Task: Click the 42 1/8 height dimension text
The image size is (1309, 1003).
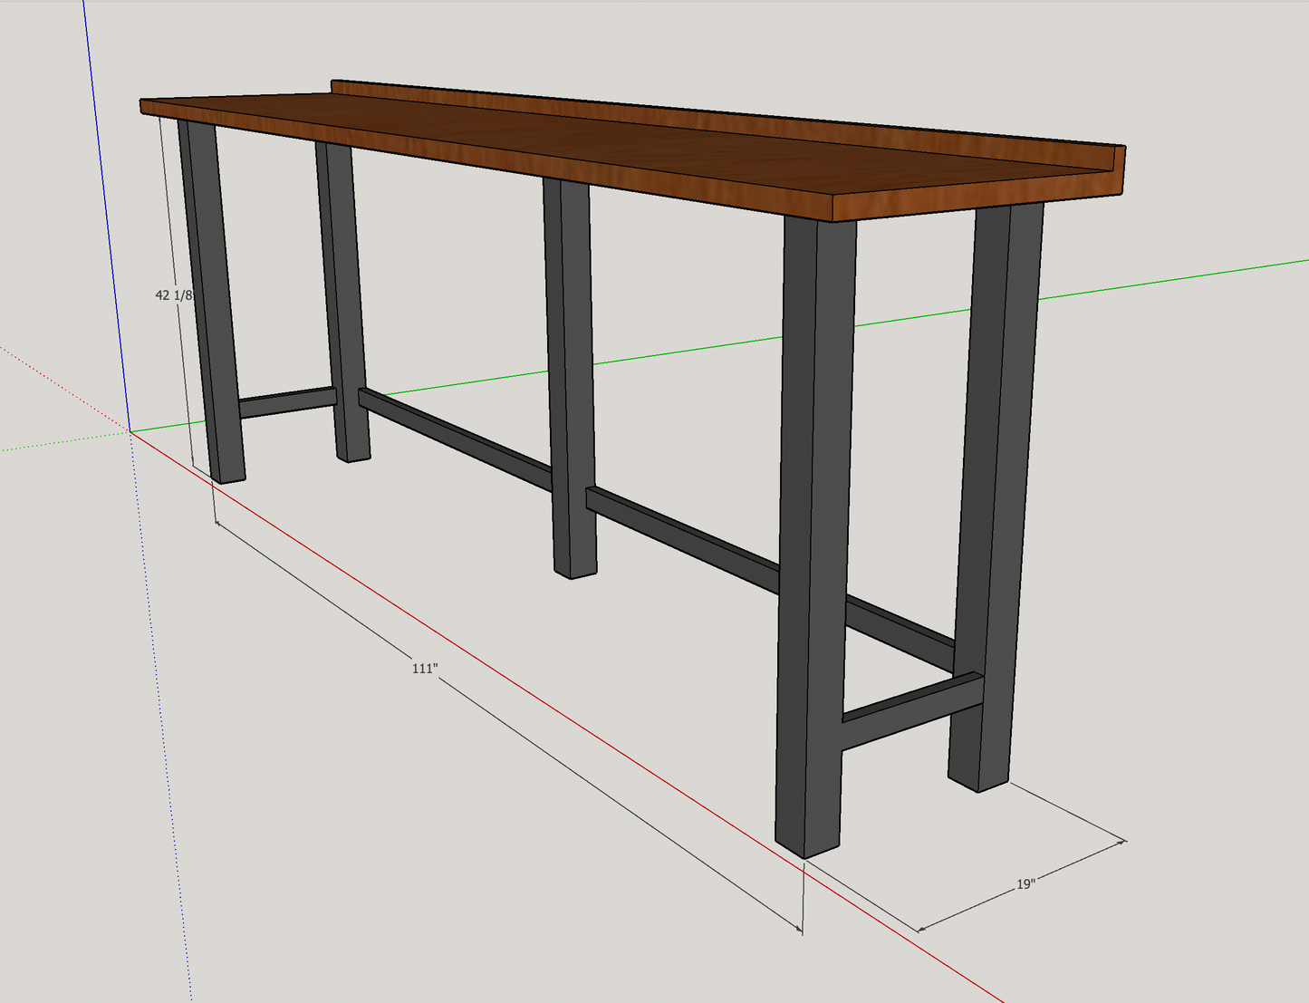Action: coord(173,295)
